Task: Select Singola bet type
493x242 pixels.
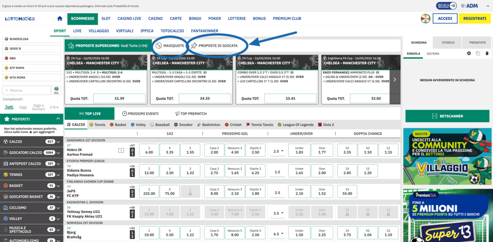Action: click(413, 54)
